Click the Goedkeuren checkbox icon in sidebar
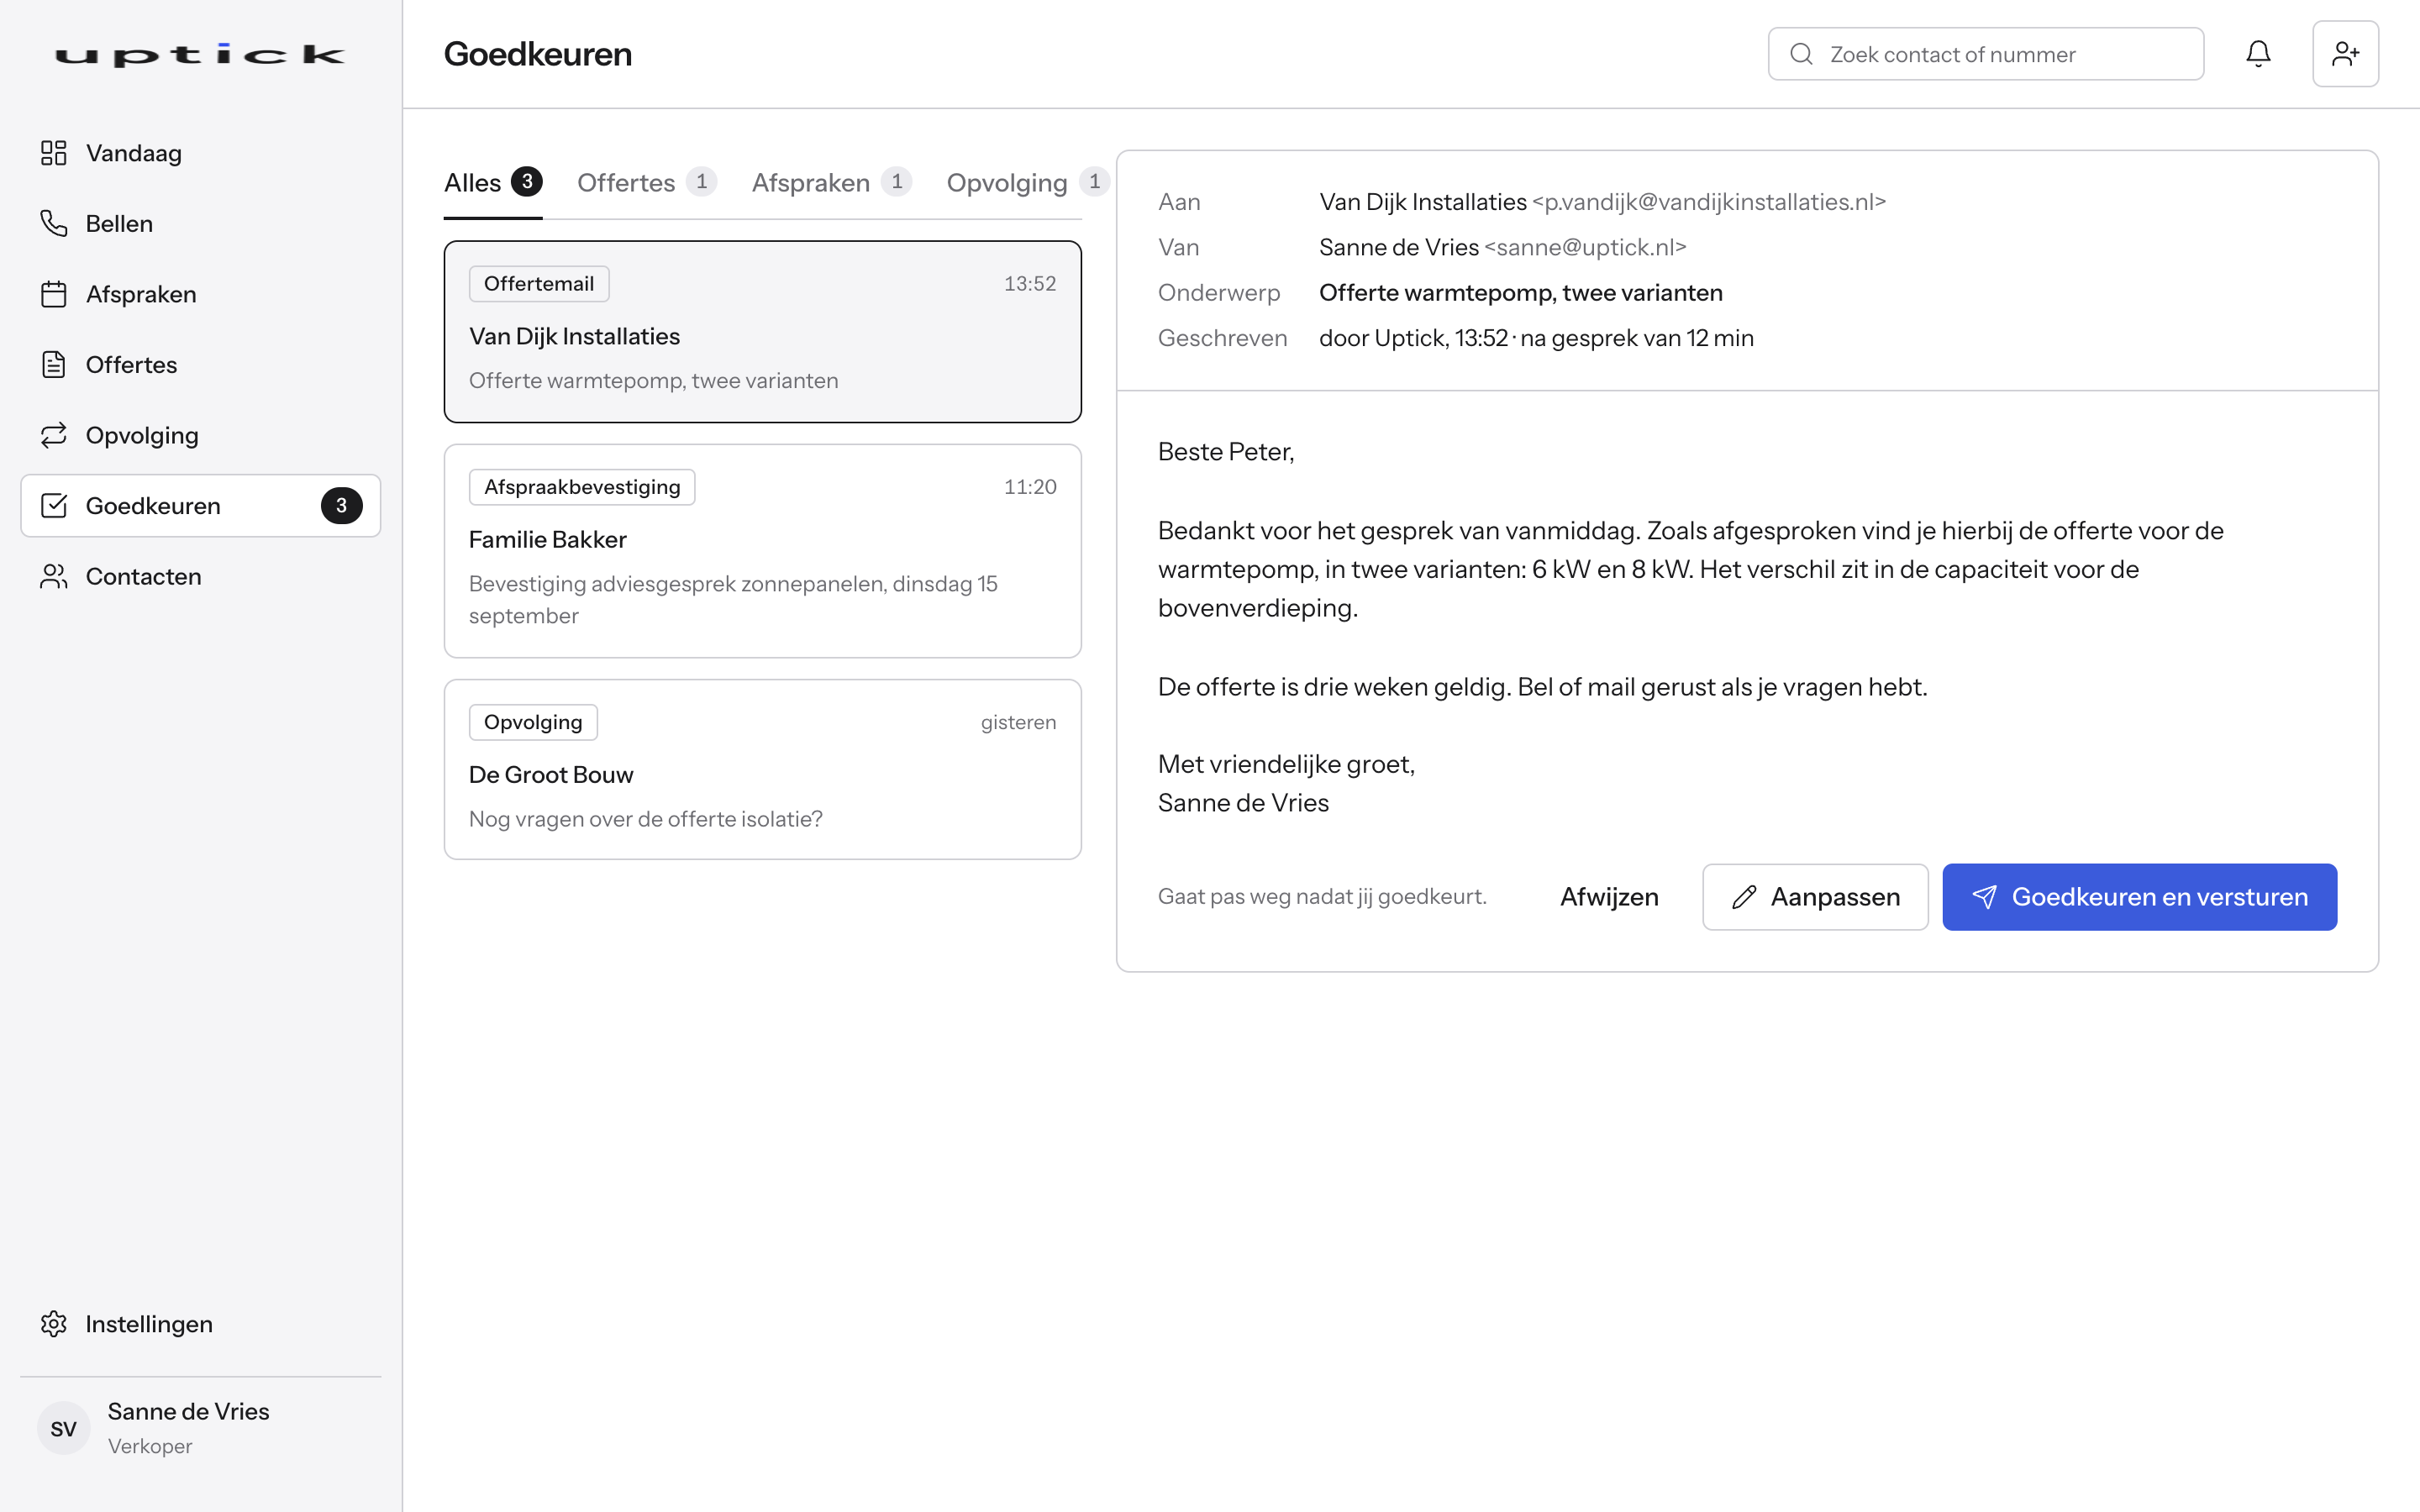The width and height of the screenshot is (2420, 1512). (x=54, y=506)
